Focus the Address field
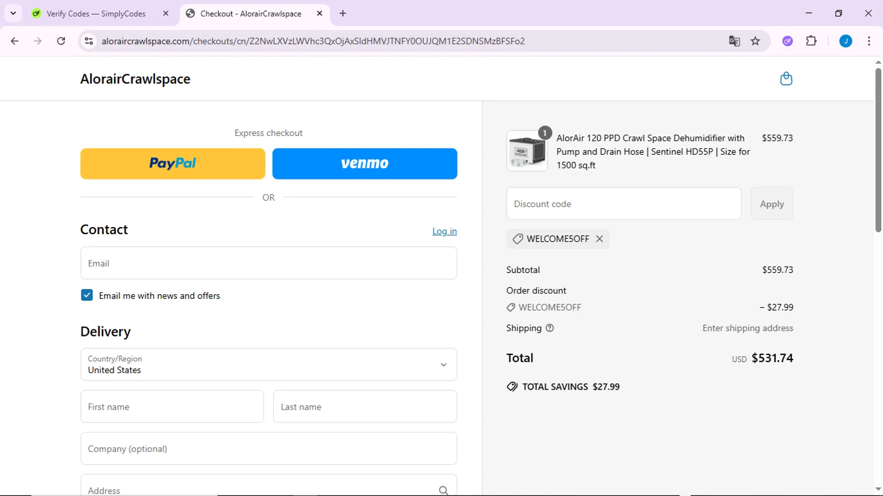 click(268, 485)
